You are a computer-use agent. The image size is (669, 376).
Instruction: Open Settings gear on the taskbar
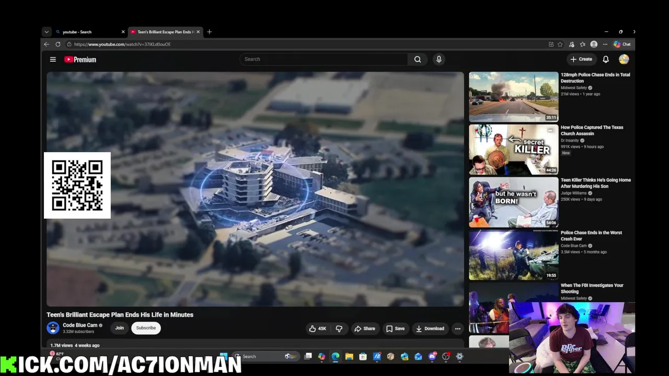459,357
